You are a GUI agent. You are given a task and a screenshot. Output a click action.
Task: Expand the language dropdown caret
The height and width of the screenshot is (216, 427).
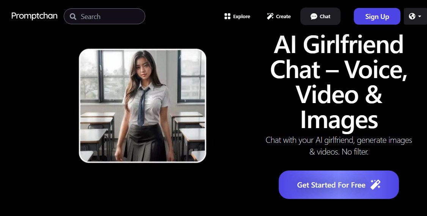420,17
